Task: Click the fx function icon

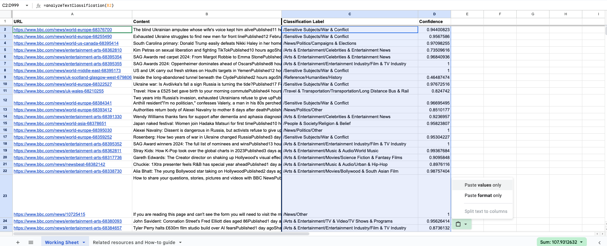Action: point(38,6)
